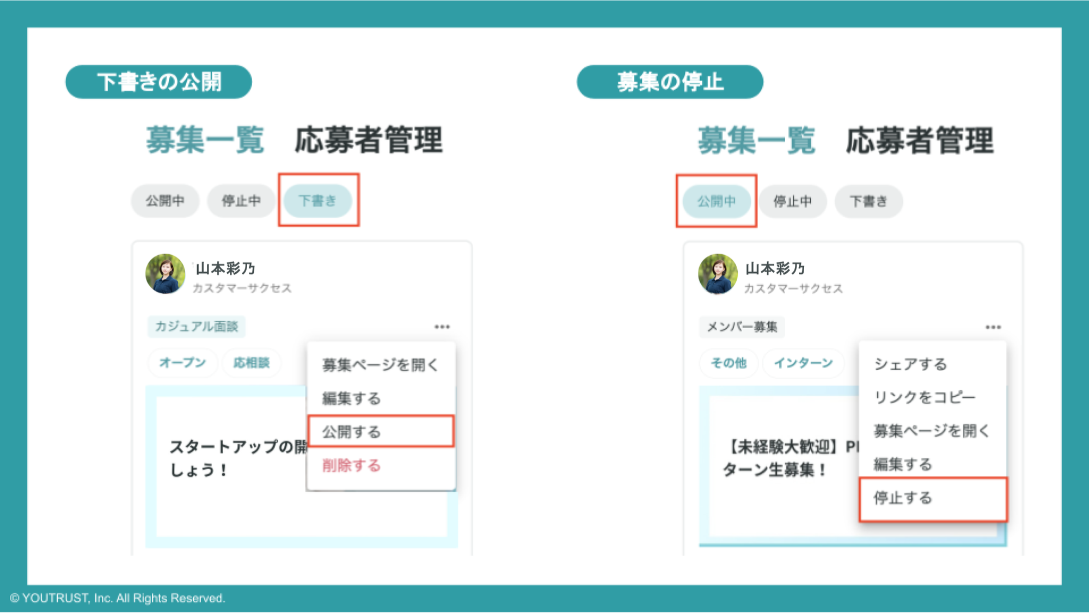Select the 下書き filter on the left panel
1089x614 pixels.
318,201
